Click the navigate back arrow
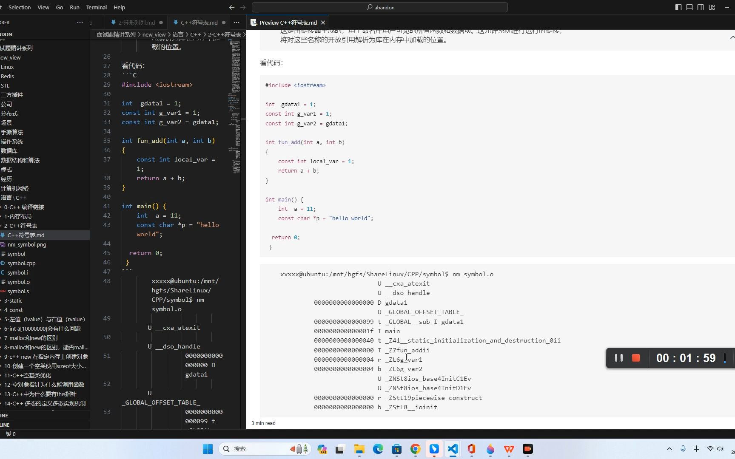This screenshot has width=735, height=459. pyautogui.click(x=231, y=7)
